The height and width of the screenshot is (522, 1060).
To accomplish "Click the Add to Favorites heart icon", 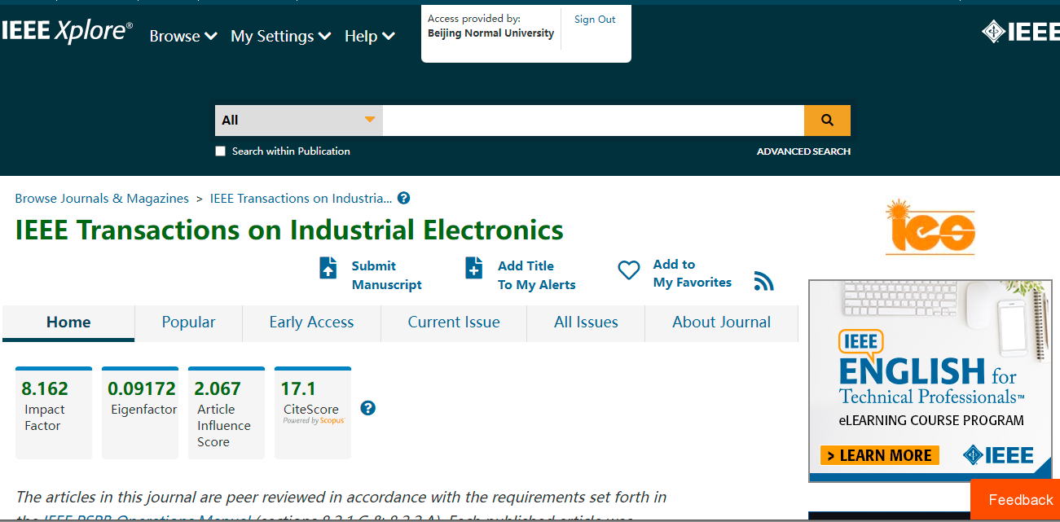I will (629, 270).
